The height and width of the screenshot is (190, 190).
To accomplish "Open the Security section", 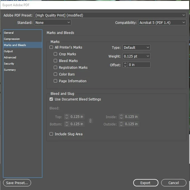I will (23, 63).
